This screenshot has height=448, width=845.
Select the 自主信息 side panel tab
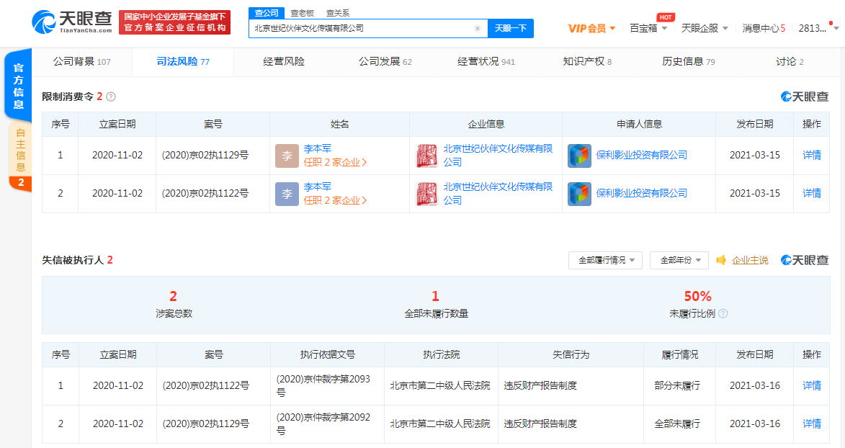pos(20,151)
